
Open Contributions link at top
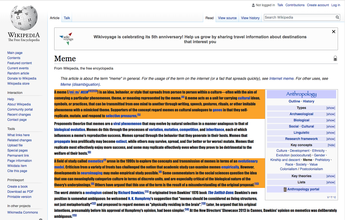[295, 5]
